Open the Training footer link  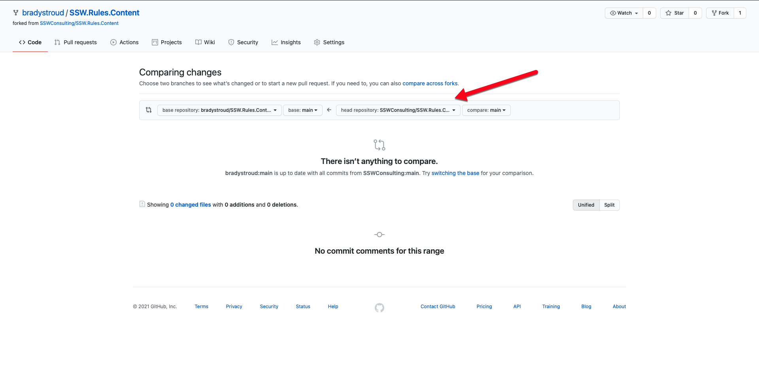(x=551, y=307)
